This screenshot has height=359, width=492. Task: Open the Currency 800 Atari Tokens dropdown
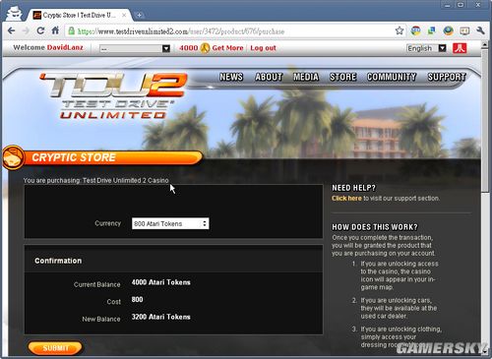170,223
